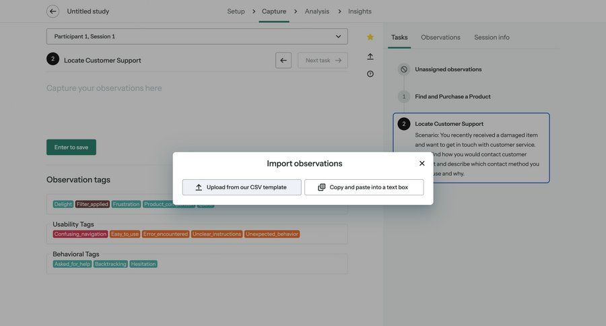
Task: Apply the Confusing_navigation tag
Action: (80, 234)
